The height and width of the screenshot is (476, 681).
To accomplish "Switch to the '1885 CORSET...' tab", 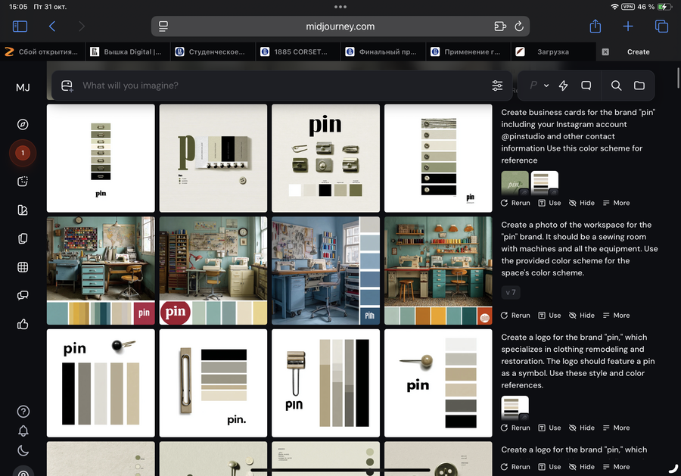I will point(298,51).
